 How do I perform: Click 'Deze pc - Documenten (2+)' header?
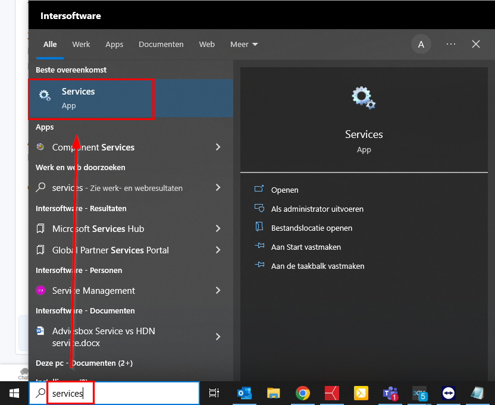tap(84, 363)
